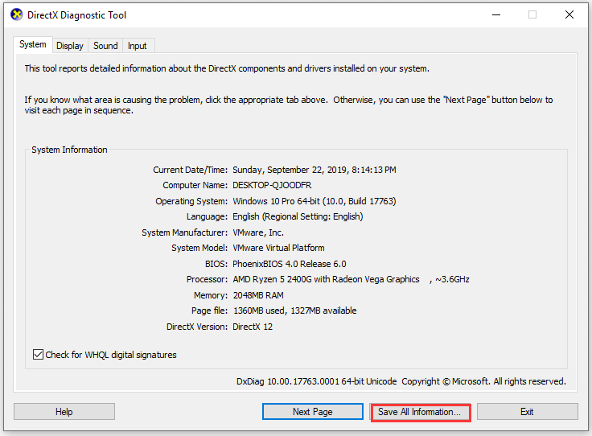
Task: Select the computer name DESKTOP-QJOODFR
Action: [272, 185]
